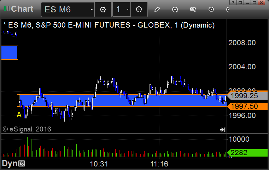
Task: Open the interval dropdown arrow next to 1
Action: [x=128, y=10]
